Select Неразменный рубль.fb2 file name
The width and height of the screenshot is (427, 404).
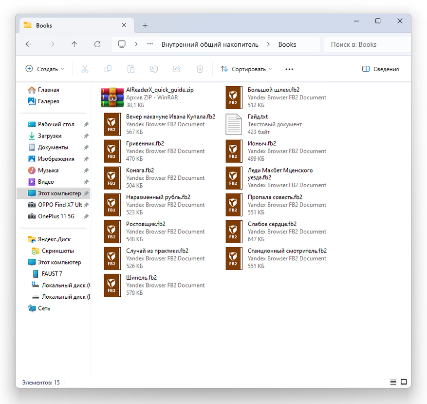coord(158,197)
